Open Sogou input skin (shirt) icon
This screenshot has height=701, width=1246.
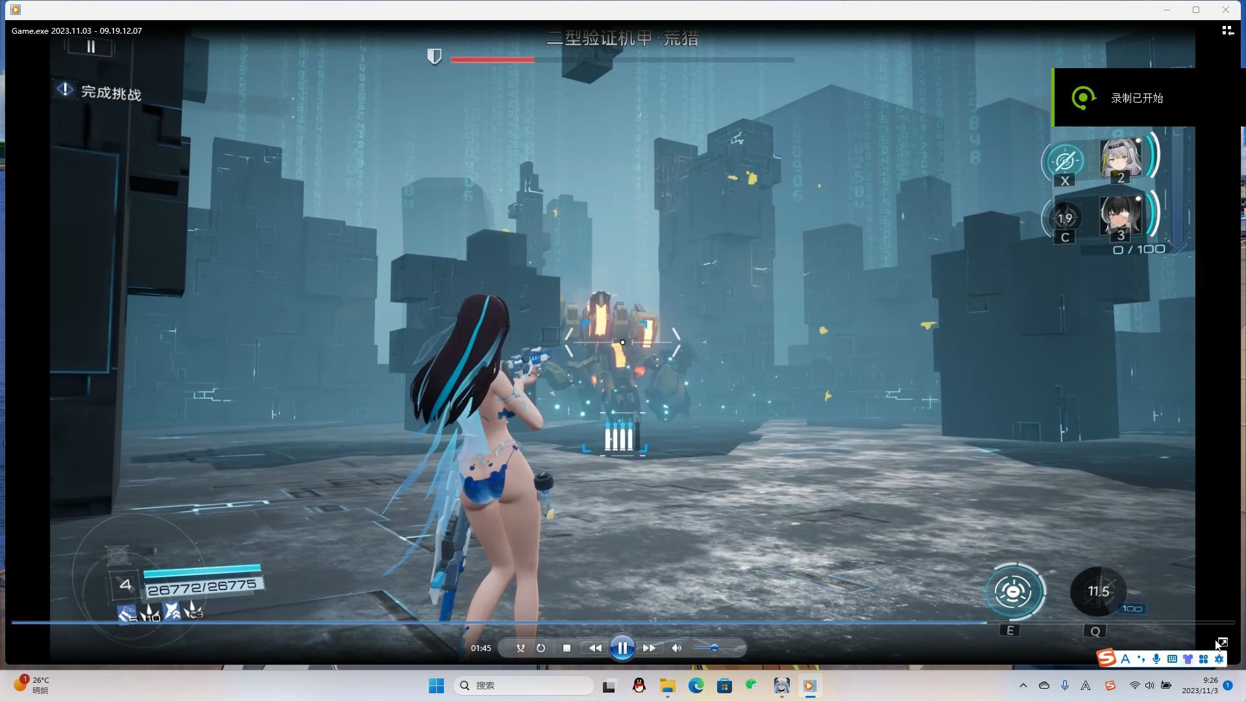(1188, 659)
